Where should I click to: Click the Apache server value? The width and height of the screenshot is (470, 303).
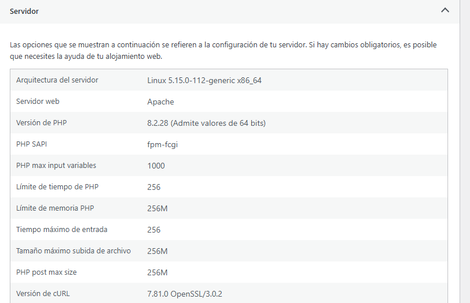coord(161,102)
